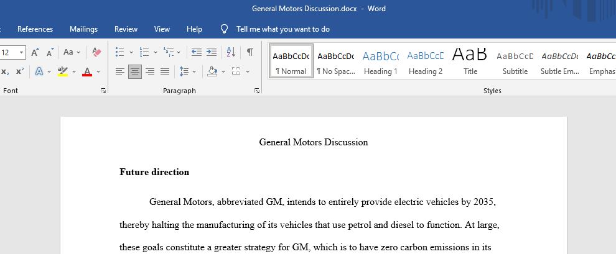The image size is (616, 254).
Task: Click the Decrease Font Size icon
Action: [x=50, y=52]
